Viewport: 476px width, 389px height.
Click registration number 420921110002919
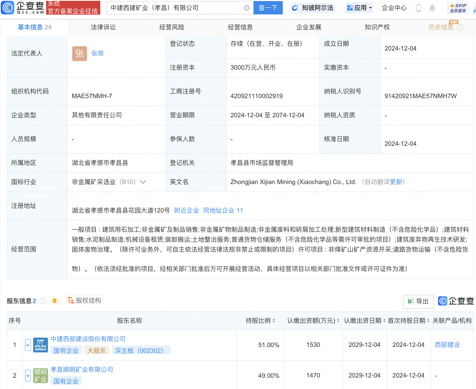[x=257, y=96]
